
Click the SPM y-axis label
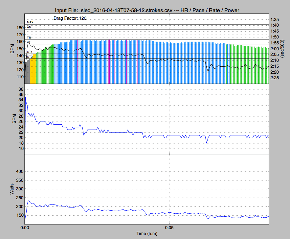(14, 119)
